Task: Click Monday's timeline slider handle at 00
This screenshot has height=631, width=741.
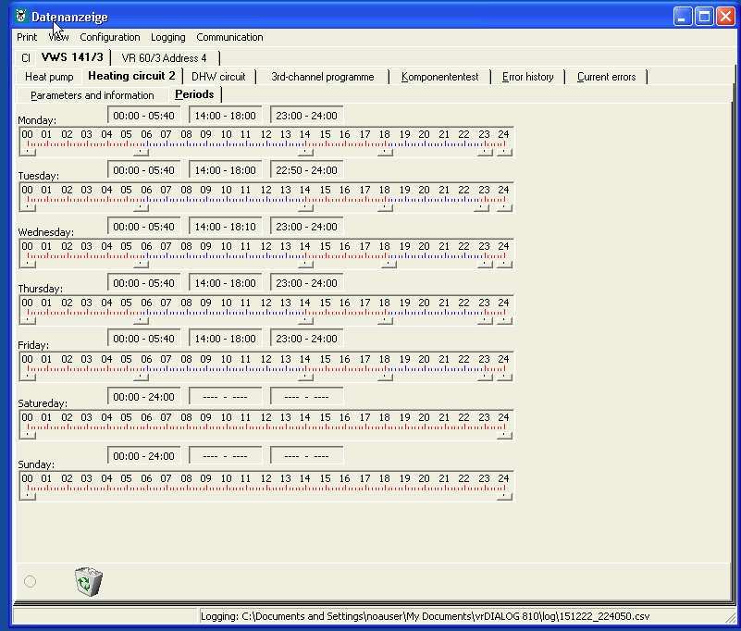Action: [28, 153]
